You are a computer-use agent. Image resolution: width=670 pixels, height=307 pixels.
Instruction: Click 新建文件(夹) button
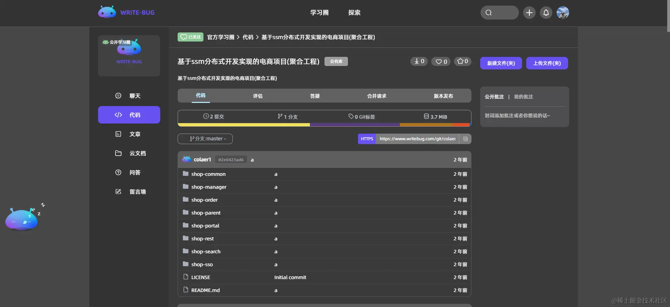coord(501,63)
